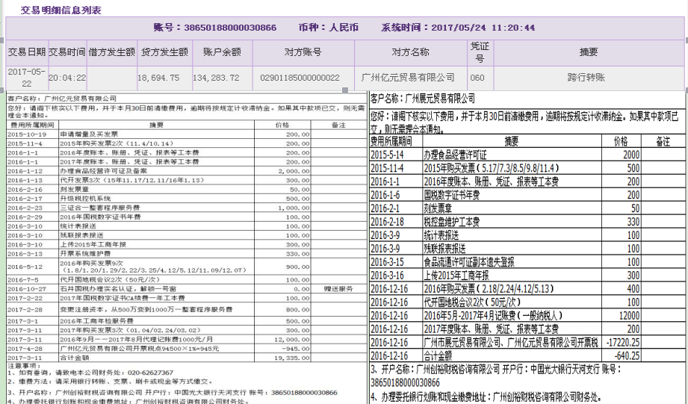Select the price 400

(633, 289)
